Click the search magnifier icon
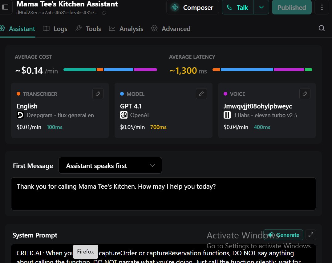 (x=322, y=28)
